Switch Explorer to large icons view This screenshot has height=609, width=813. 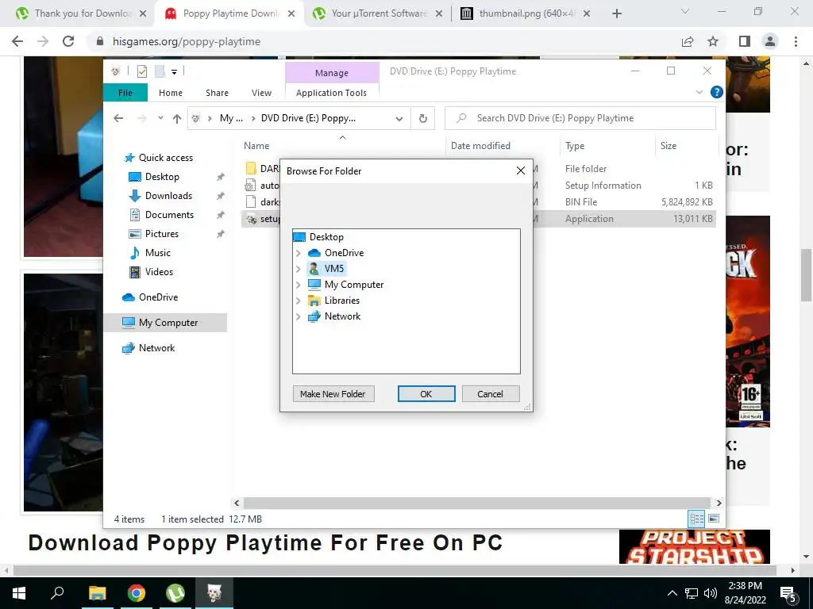[714, 519]
